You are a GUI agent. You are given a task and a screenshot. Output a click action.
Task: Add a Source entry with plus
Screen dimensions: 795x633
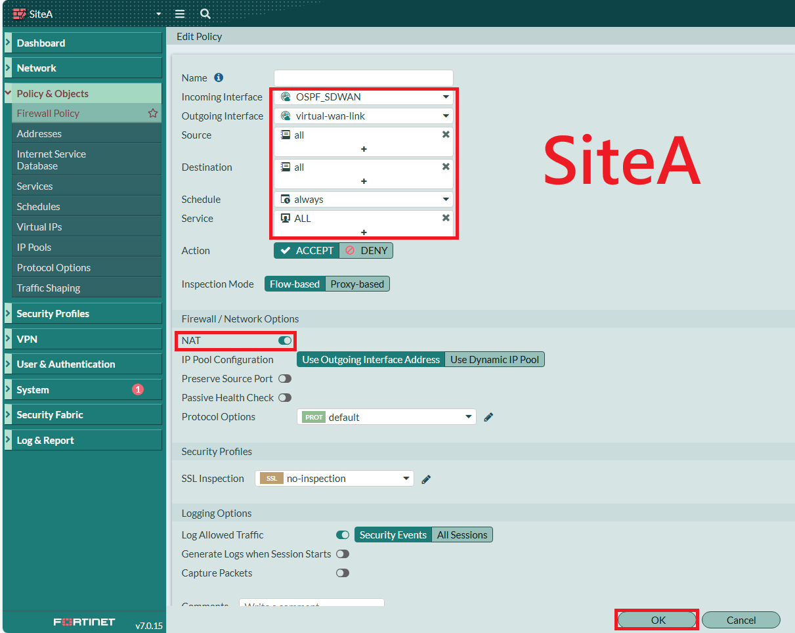[364, 149]
